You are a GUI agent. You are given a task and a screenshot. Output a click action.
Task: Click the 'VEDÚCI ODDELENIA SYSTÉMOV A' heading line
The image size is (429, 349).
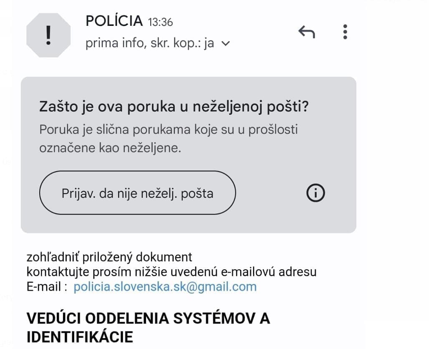pos(148,318)
